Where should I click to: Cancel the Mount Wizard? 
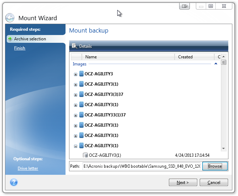point(214,182)
